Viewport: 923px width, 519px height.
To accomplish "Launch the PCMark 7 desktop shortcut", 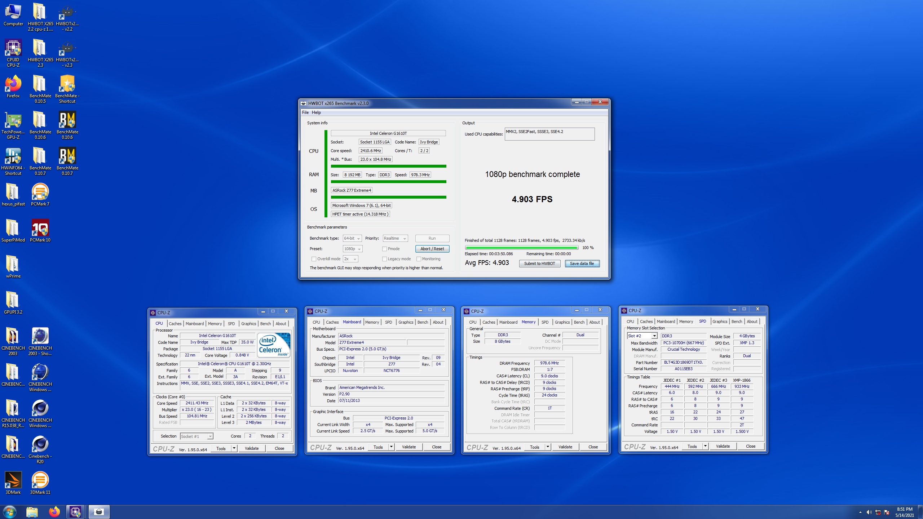I will (40, 195).
